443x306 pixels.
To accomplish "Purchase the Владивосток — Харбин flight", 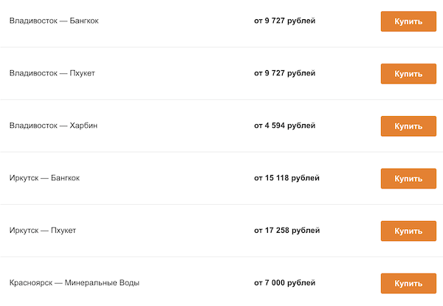I will pyautogui.click(x=408, y=126).
